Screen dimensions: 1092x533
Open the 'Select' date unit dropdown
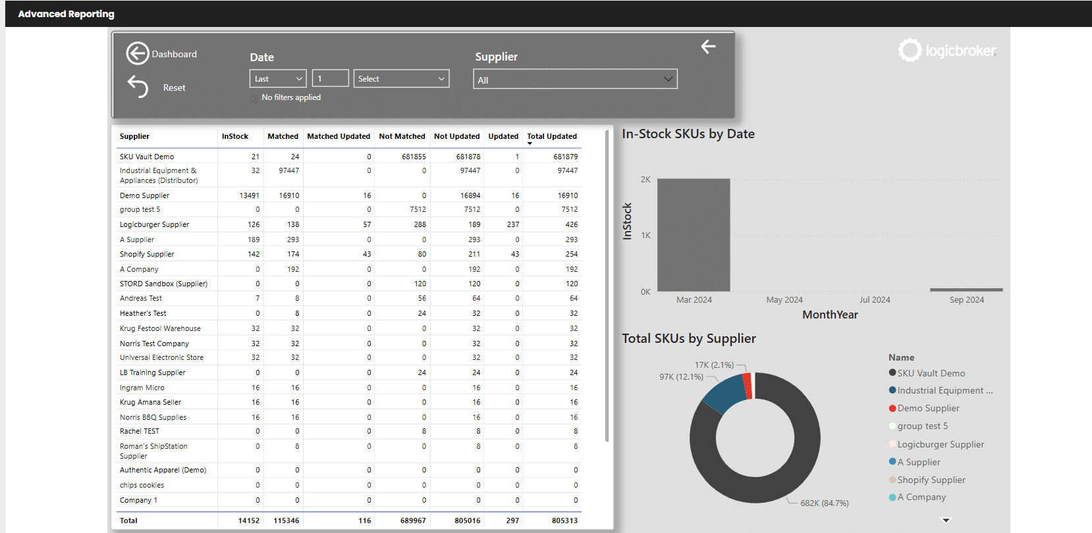click(401, 78)
